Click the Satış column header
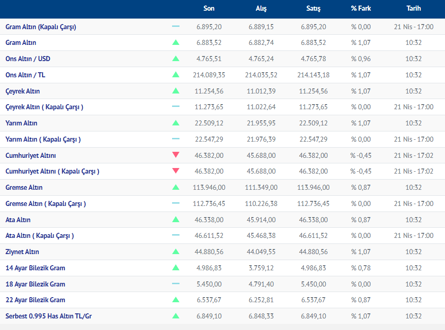445x330 pixels. point(313,8)
